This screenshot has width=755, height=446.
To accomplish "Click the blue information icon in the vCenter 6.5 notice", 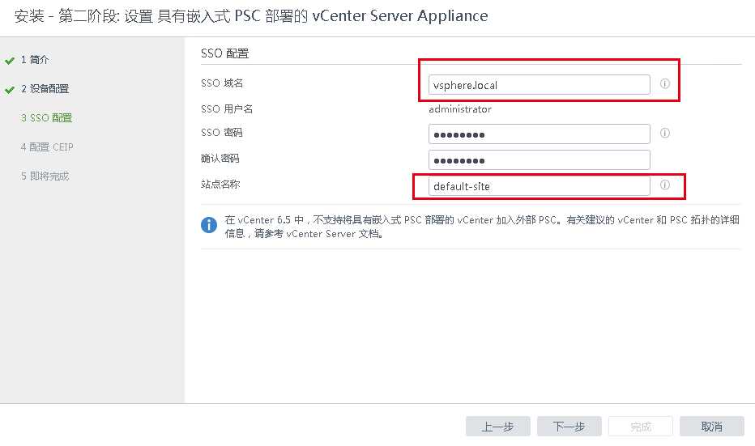I will 209,225.
